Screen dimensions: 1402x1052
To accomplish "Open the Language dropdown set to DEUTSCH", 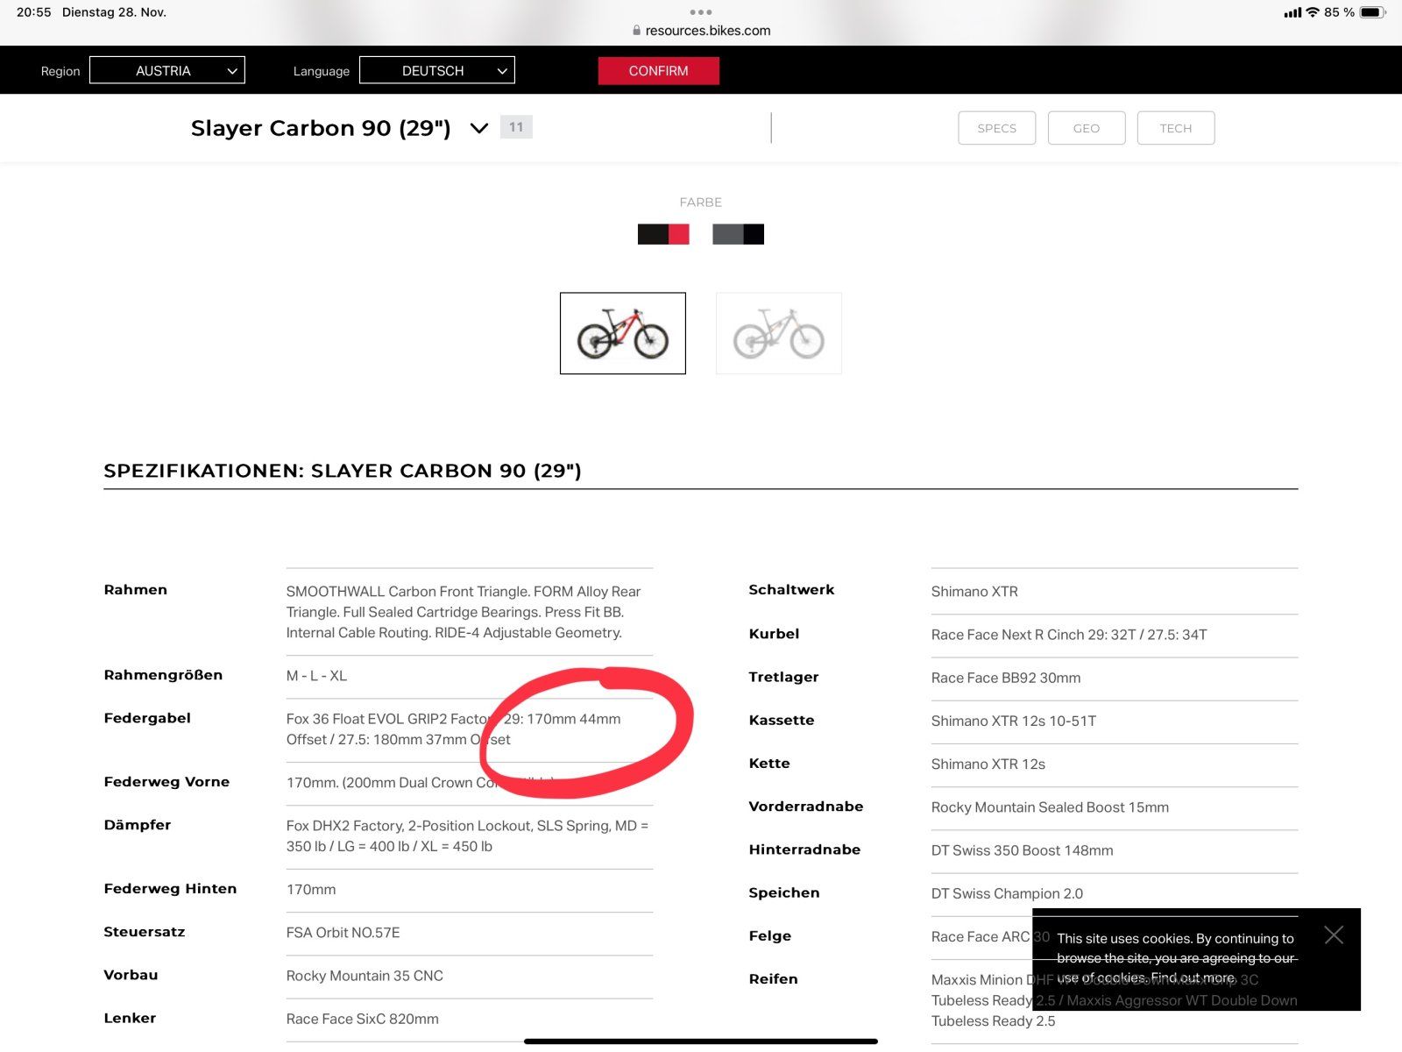I will point(437,70).
